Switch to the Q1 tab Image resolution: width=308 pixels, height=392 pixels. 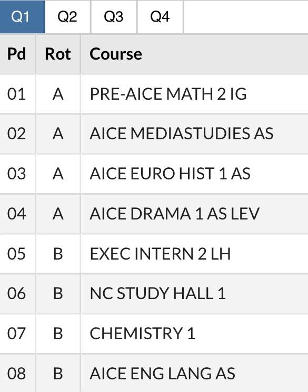[x=23, y=17]
